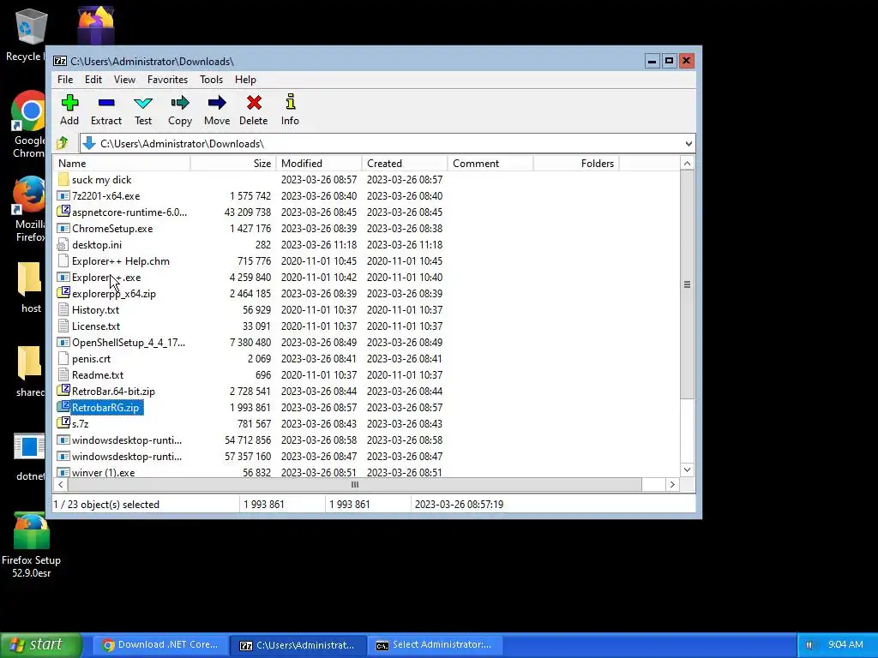Click the penis.crt file icon
This screenshot has width=878, height=658.
click(x=63, y=359)
